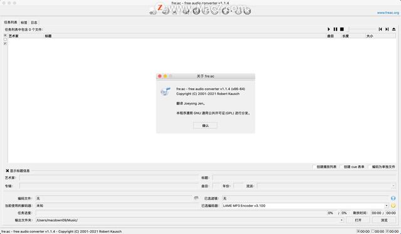The width and height of the screenshot is (401, 234).
Task: Click the add audio files toolbar icon
Action: (153, 12)
